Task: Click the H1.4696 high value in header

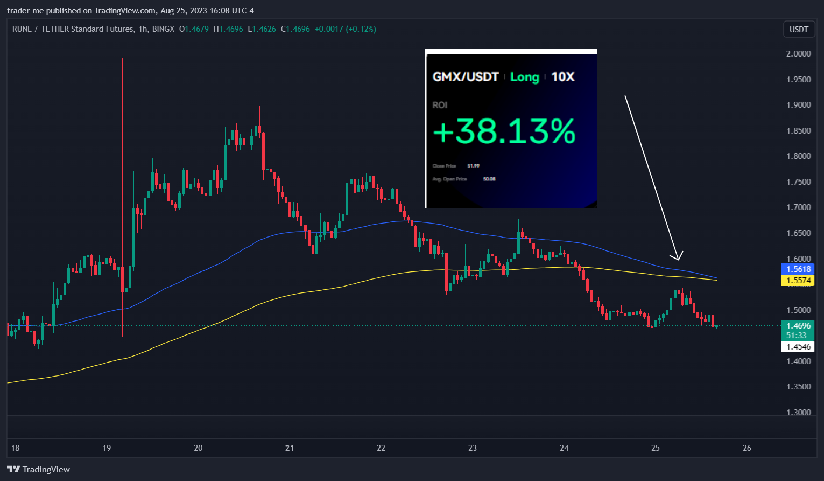Action: pos(228,29)
